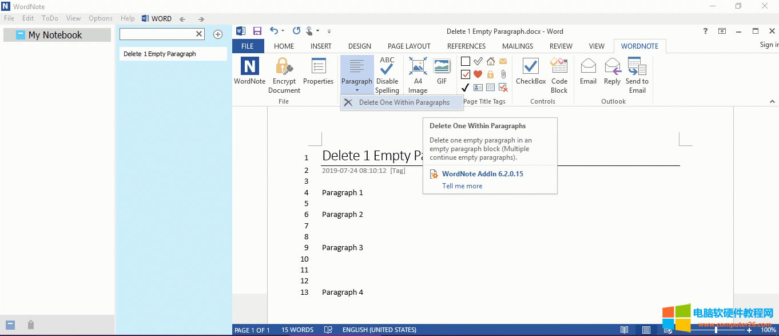
Task: Collapse the ribbon using the chevron
Action: coord(772,101)
